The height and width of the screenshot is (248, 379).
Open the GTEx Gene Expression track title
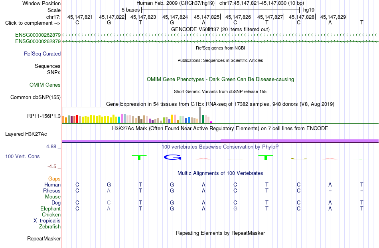coord(220,104)
